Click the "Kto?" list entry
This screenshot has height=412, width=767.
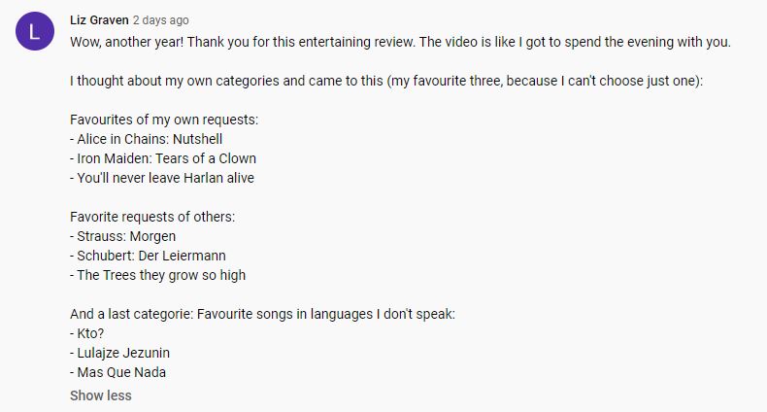[x=90, y=333]
